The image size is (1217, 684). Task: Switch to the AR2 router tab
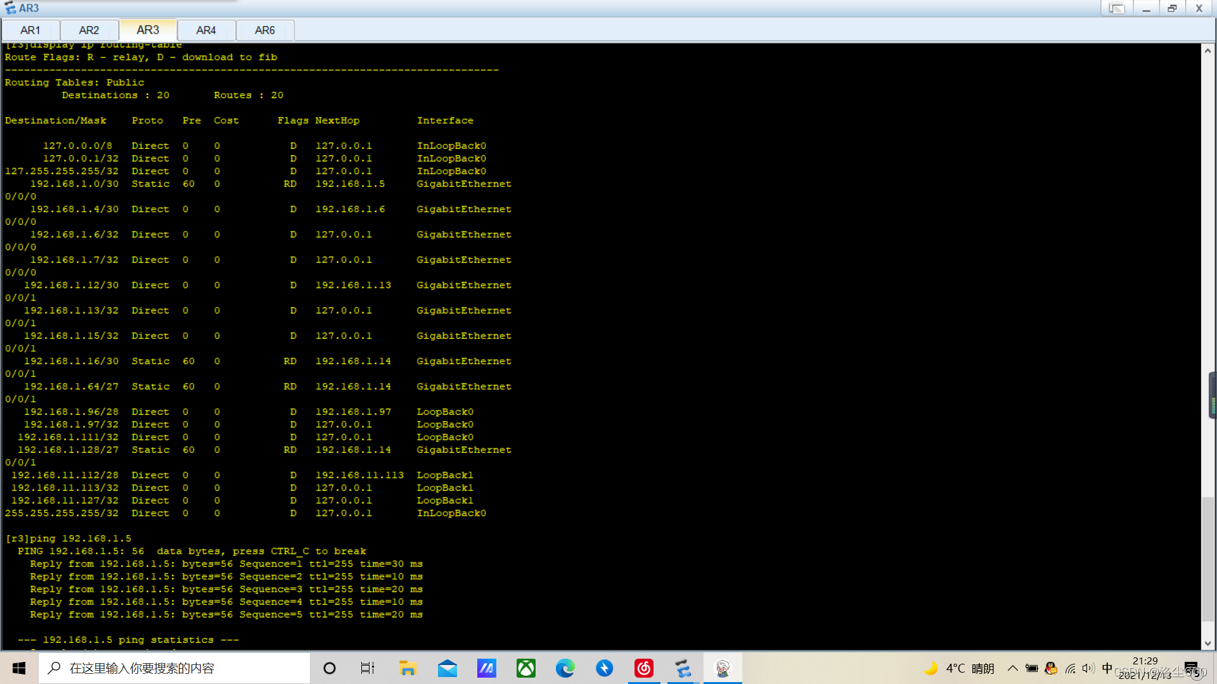tap(89, 30)
